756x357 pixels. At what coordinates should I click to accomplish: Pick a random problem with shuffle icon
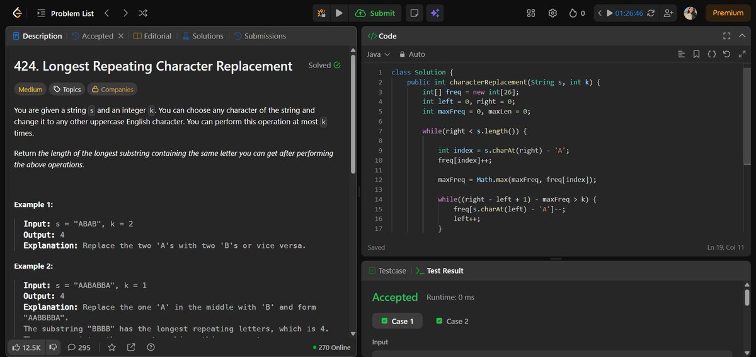[x=144, y=13]
